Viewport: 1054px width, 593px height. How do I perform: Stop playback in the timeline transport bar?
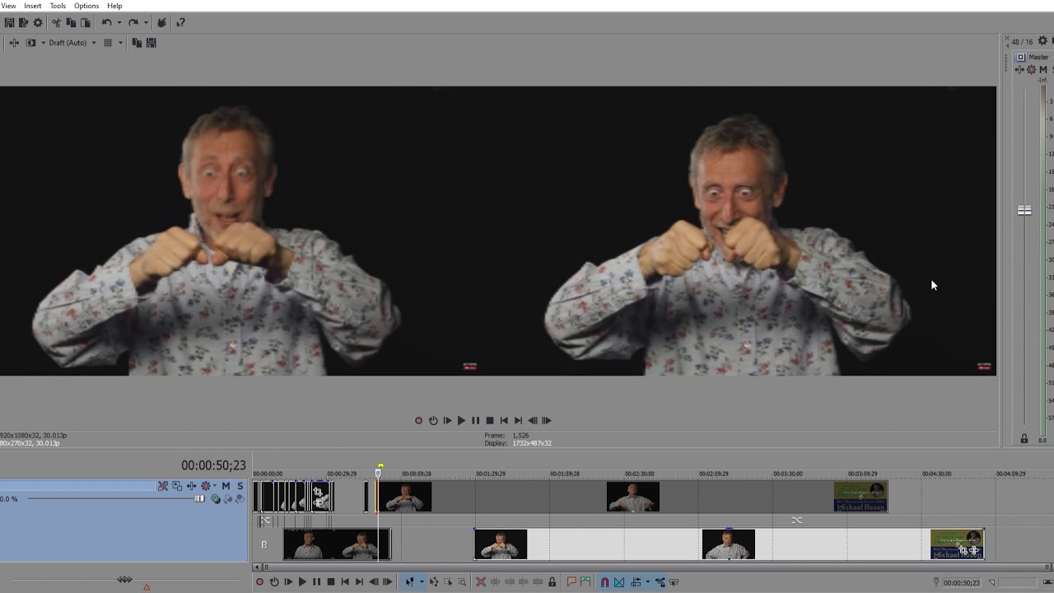tap(331, 582)
